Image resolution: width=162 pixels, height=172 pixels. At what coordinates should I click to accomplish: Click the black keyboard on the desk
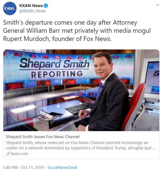(80, 108)
